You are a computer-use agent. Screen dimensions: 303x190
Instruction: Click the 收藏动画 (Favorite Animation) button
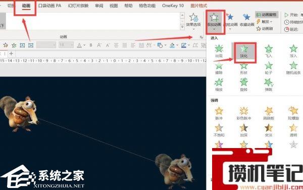[247, 20]
